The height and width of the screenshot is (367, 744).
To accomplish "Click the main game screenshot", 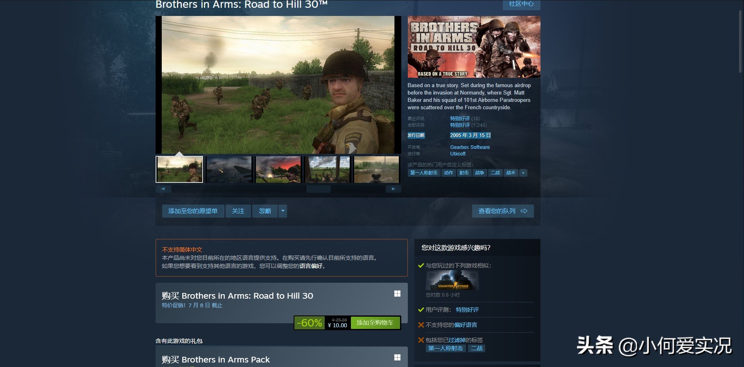I will point(278,85).
